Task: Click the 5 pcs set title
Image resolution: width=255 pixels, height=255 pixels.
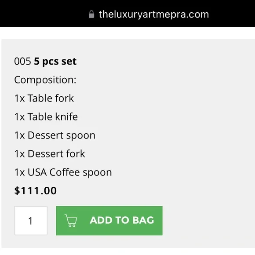Action: 55,62
